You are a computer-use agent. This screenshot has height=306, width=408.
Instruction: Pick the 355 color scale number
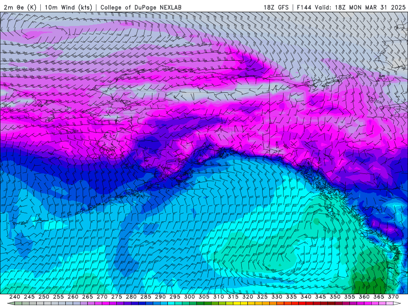click(x=350, y=297)
